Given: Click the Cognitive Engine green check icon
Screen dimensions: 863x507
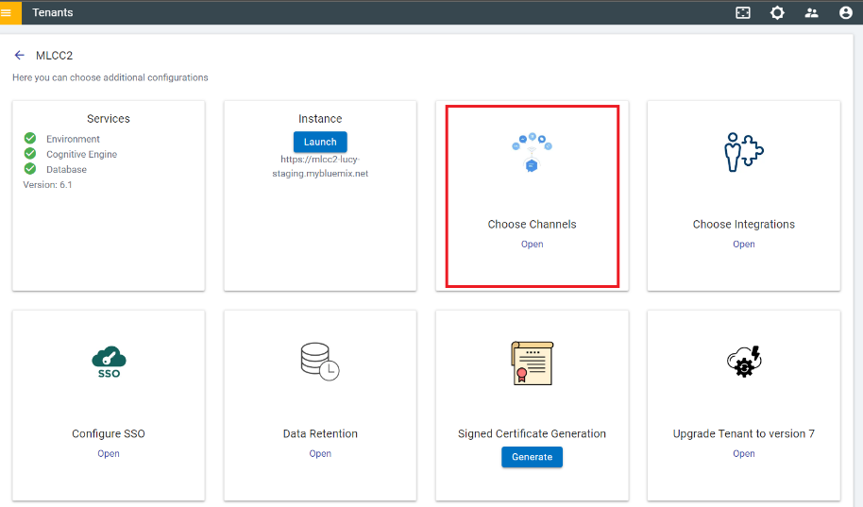Looking at the screenshot, I should (x=30, y=153).
